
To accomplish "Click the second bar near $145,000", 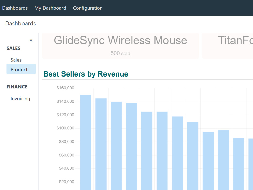I will [x=101, y=144].
